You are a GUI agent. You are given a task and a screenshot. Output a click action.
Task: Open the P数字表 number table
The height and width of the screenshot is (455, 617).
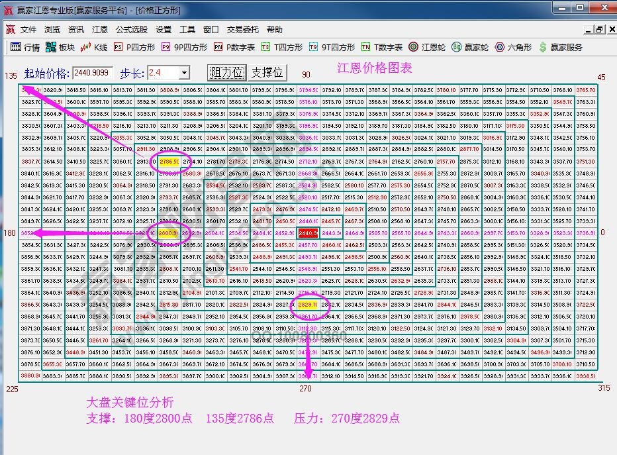coord(234,48)
